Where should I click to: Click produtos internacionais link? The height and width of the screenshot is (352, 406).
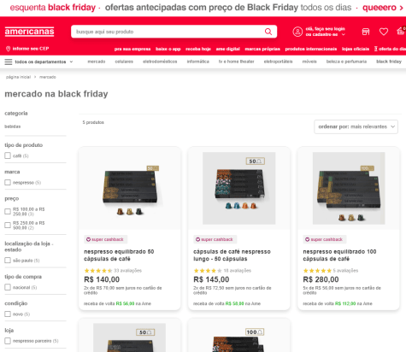click(x=311, y=49)
